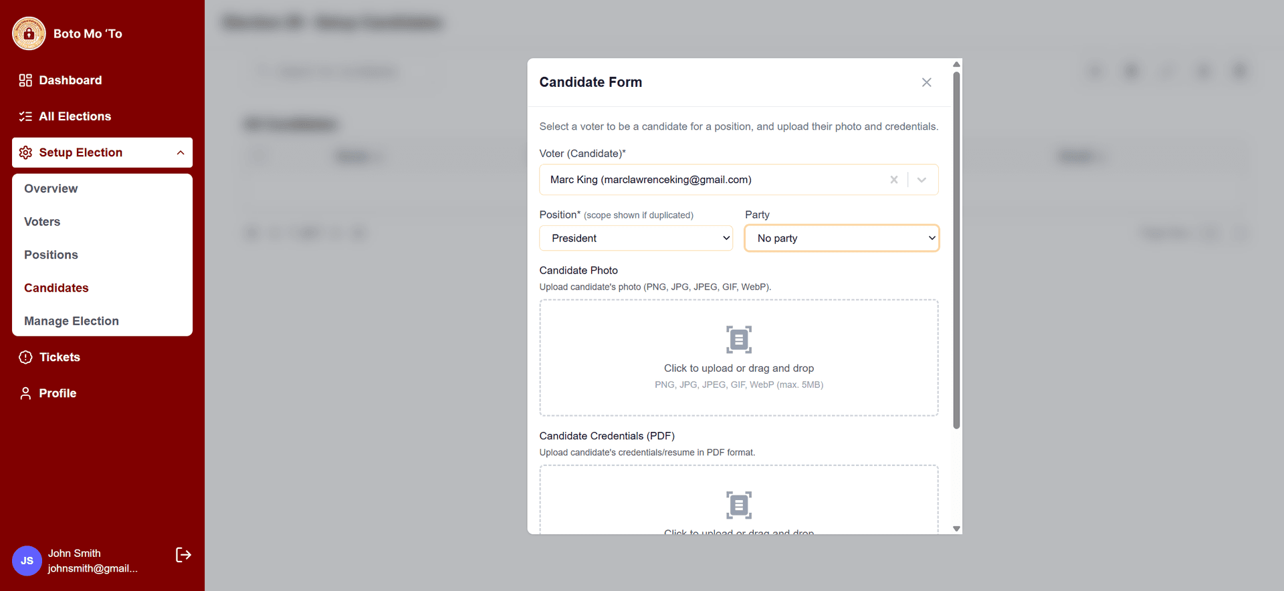Open the Overview page

coord(51,189)
